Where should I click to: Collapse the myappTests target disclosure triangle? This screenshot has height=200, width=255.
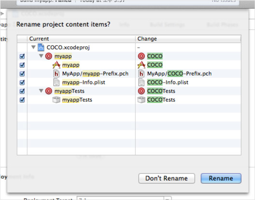coord(41,91)
